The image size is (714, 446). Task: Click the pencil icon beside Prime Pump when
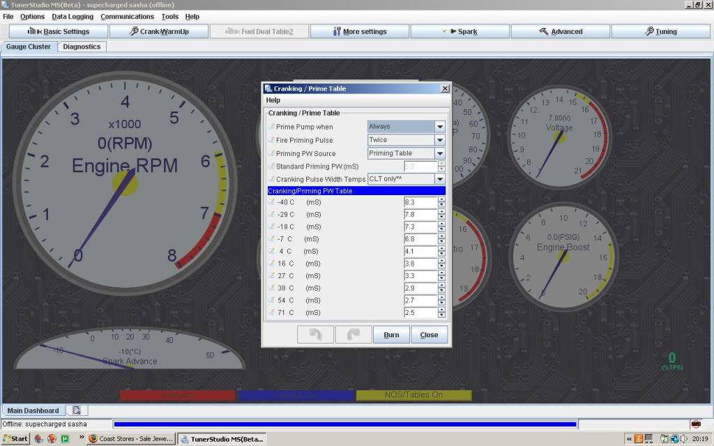point(271,127)
